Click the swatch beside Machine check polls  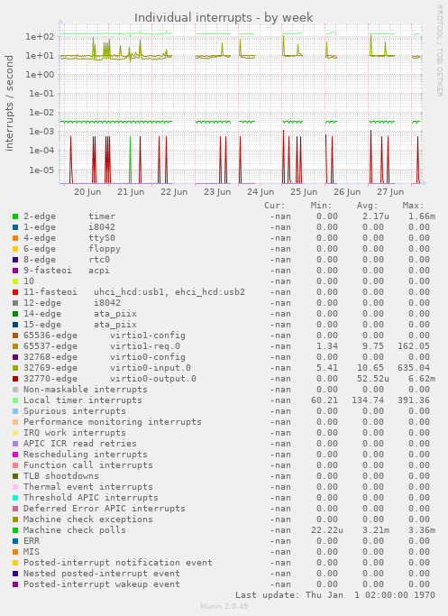click(x=15, y=530)
